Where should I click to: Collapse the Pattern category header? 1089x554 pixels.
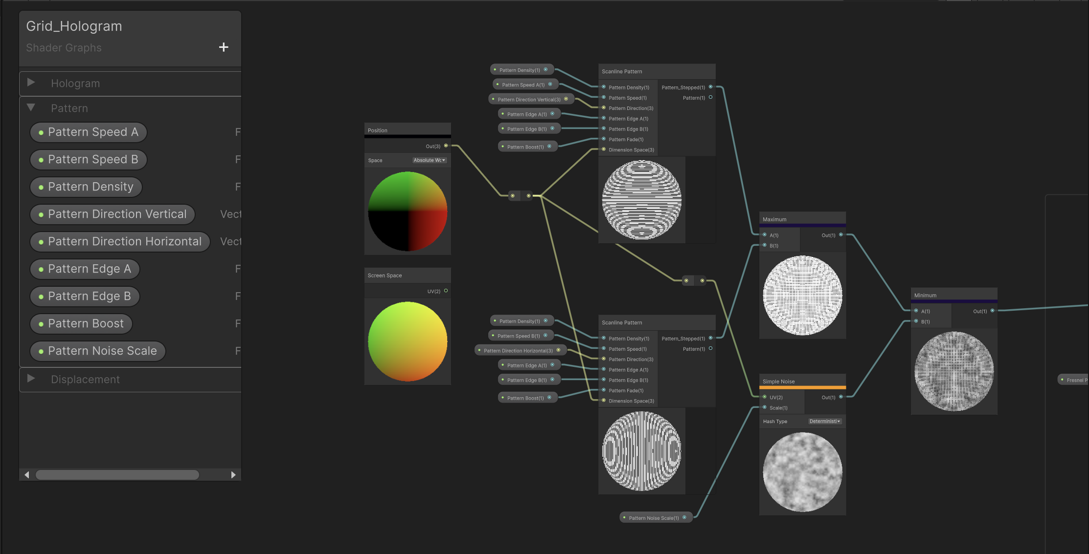coord(31,107)
